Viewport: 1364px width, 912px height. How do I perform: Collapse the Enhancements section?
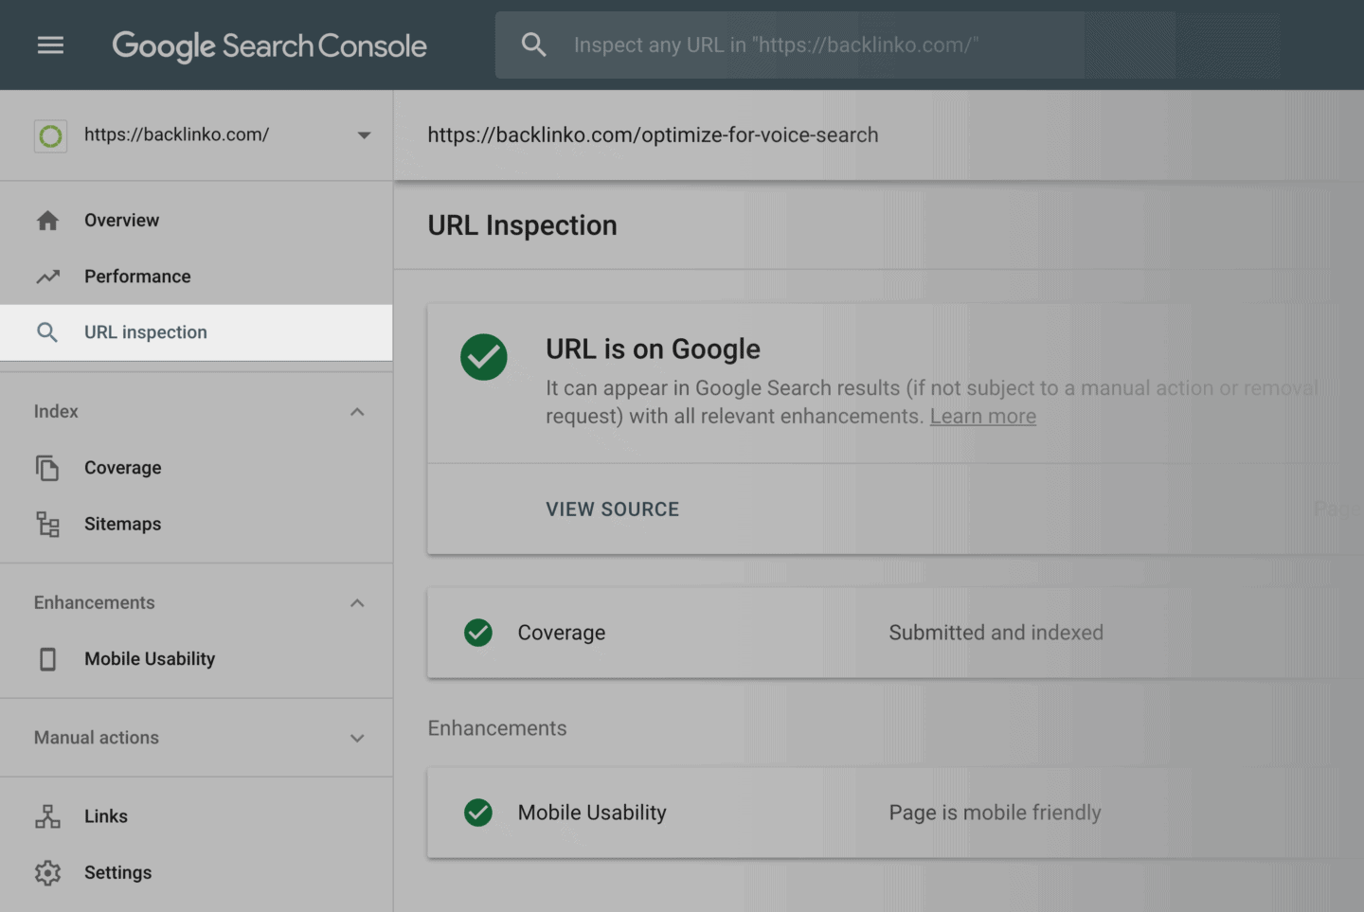357,602
